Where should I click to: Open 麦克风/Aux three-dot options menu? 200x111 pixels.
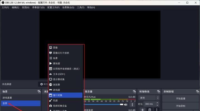tap(132, 105)
